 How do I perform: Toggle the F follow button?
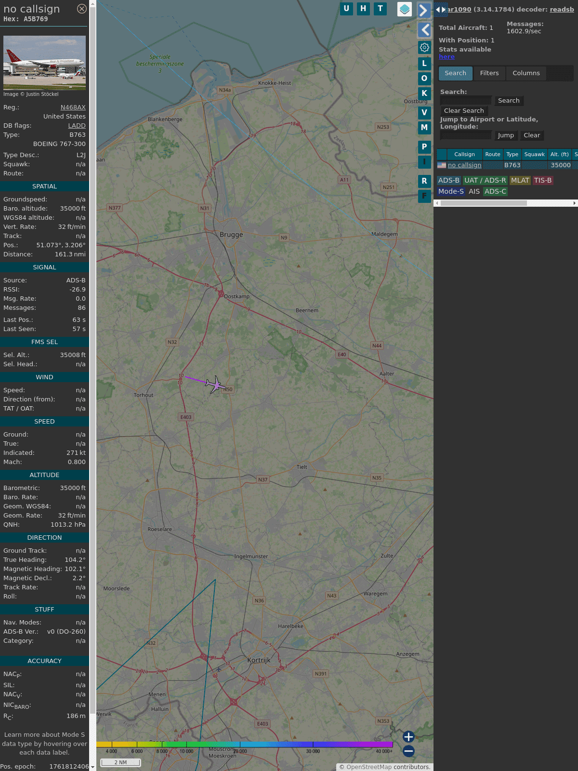424,196
